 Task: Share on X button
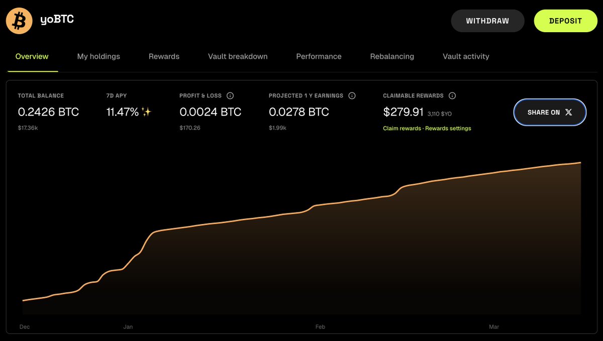(550, 112)
